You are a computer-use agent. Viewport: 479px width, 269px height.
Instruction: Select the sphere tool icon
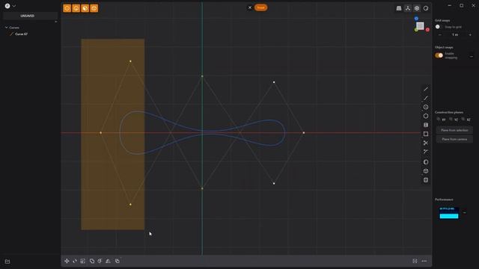426,162
